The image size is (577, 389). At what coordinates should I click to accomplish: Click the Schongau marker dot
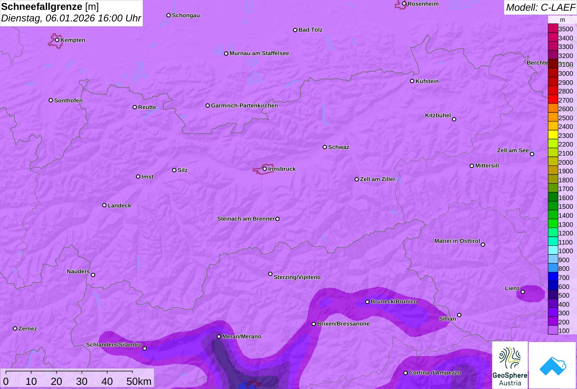click(x=169, y=15)
